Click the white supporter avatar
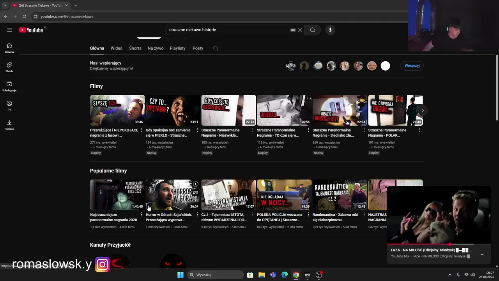 (x=385, y=66)
